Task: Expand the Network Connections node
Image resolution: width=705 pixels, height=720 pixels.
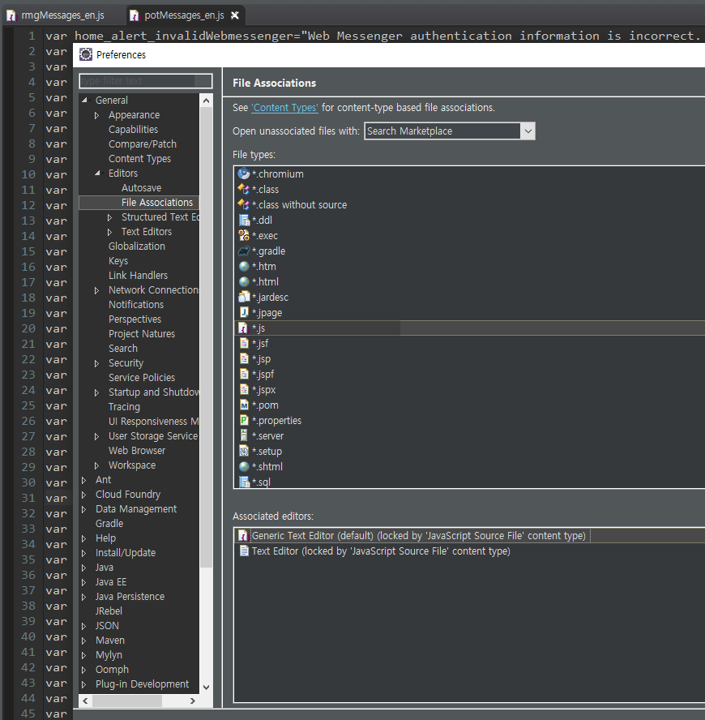Action: point(97,290)
